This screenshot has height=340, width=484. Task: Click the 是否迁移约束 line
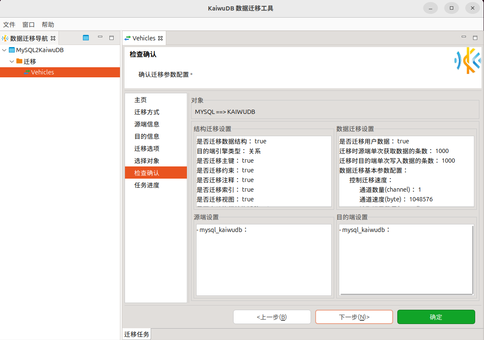[225, 170]
